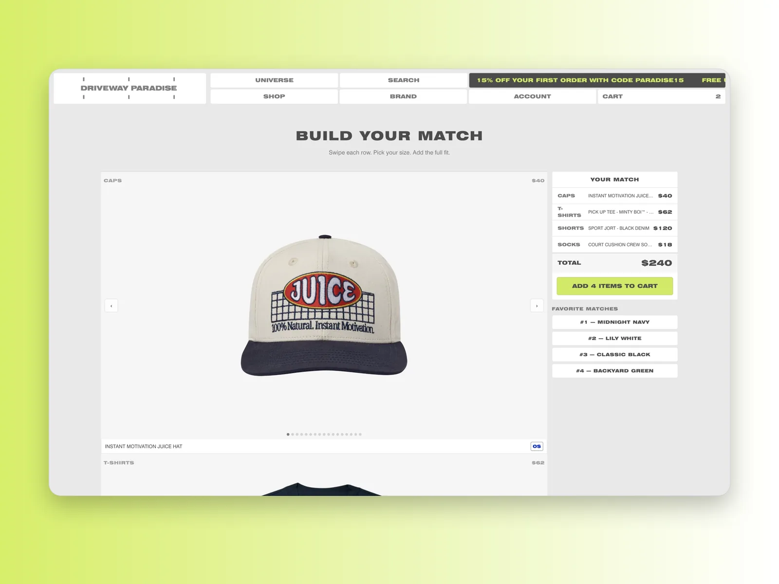This screenshot has width=779, height=584.
Task: Jump to the second caps carousel dot
Action: coord(293,434)
